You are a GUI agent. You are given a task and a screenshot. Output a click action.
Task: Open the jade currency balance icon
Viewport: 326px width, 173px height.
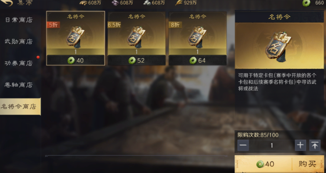pos(306,3)
